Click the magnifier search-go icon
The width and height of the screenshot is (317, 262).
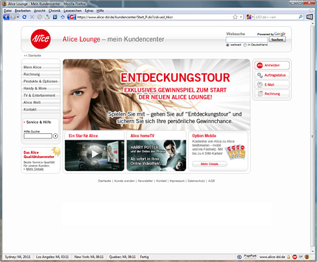(301, 17)
